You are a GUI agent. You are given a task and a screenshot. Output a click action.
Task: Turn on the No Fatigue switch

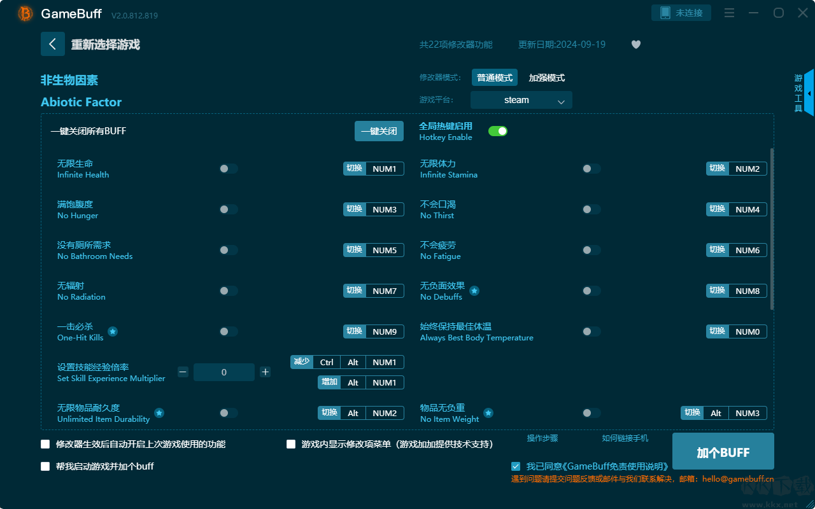(592, 250)
